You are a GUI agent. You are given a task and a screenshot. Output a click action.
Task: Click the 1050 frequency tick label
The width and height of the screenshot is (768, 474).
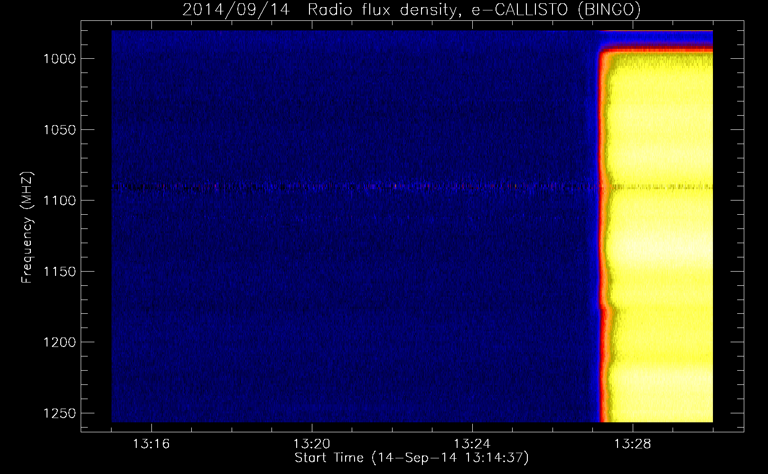60,130
